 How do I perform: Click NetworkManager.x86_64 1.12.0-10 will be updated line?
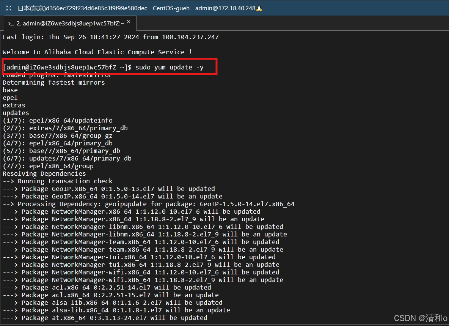132,211
